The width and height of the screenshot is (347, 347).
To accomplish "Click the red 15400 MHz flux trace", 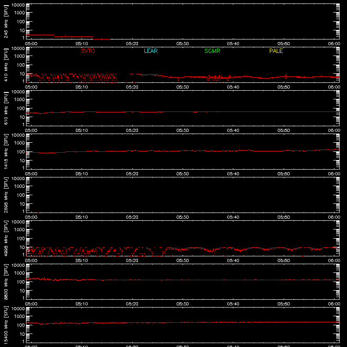I will pos(183,322).
